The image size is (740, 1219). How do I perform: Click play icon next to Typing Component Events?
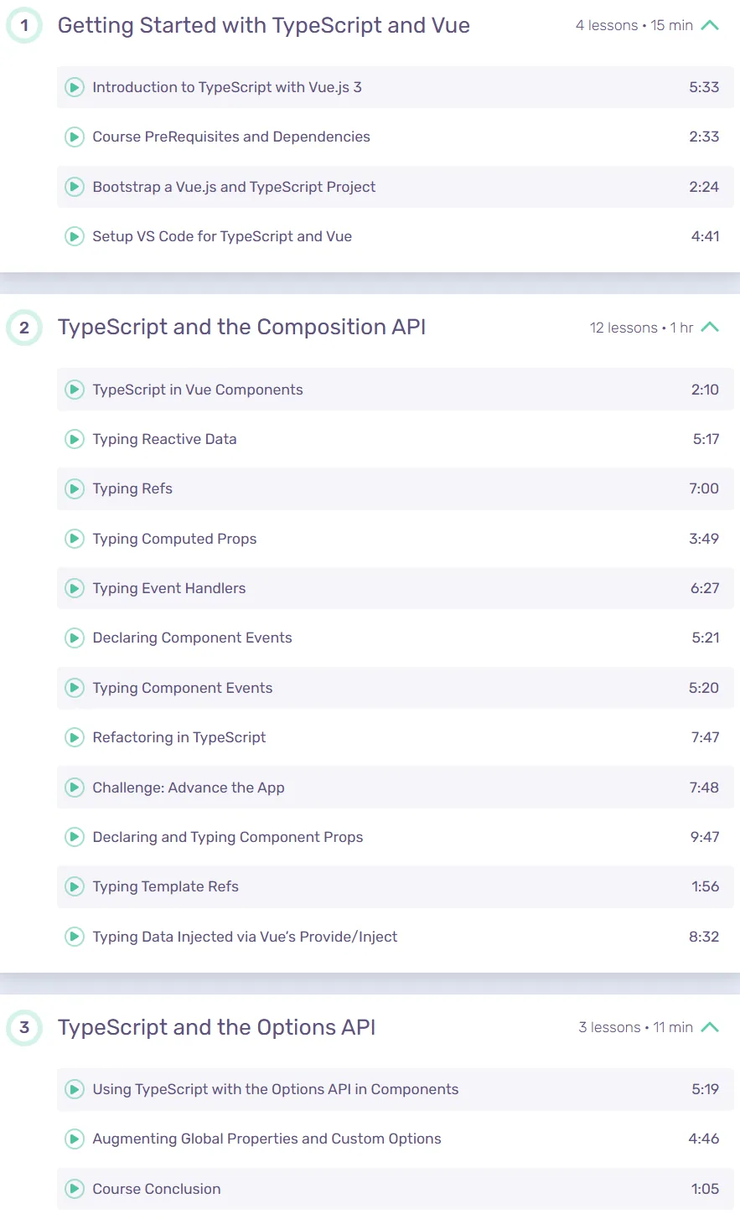point(75,688)
